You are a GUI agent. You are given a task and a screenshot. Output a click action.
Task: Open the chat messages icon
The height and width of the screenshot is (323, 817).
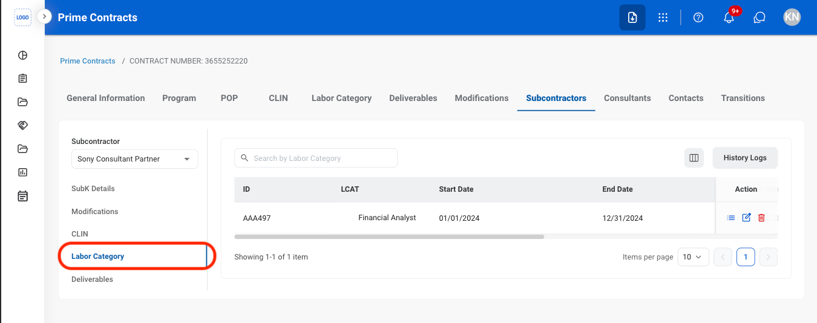click(x=760, y=18)
